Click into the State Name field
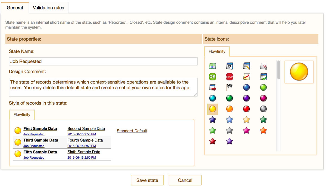 point(103,61)
